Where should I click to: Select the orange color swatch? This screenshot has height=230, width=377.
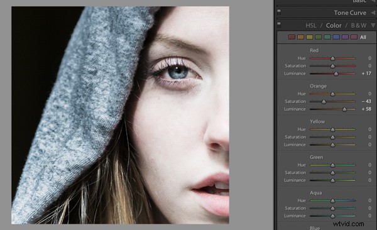point(300,37)
